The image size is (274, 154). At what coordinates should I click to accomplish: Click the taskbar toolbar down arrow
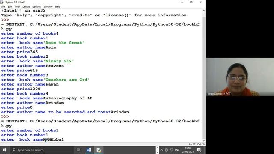157,152
